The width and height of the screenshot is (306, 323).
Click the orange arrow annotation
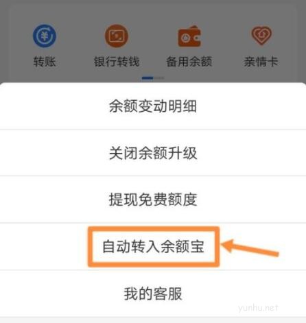250,248
